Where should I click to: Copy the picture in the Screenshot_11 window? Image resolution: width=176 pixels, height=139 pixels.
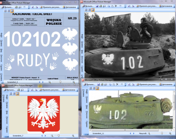click(110, 85)
